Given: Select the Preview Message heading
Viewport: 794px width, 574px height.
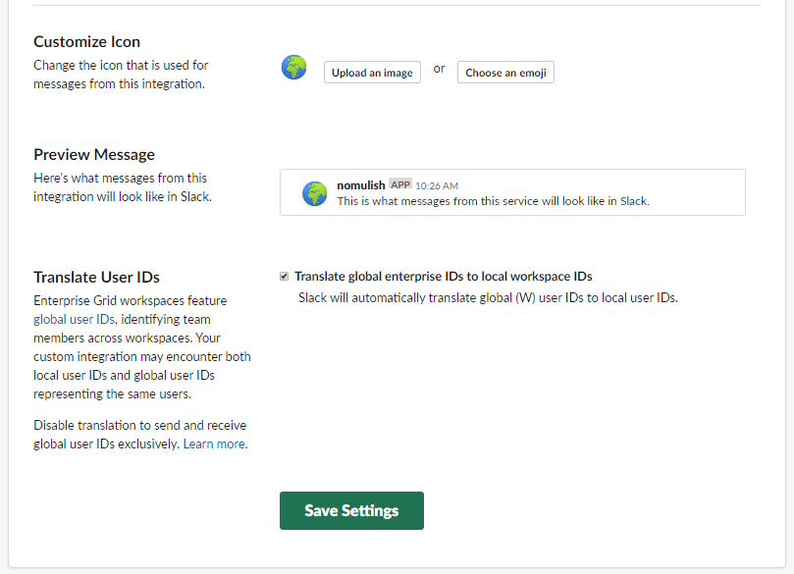Looking at the screenshot, I should point(94,154).
